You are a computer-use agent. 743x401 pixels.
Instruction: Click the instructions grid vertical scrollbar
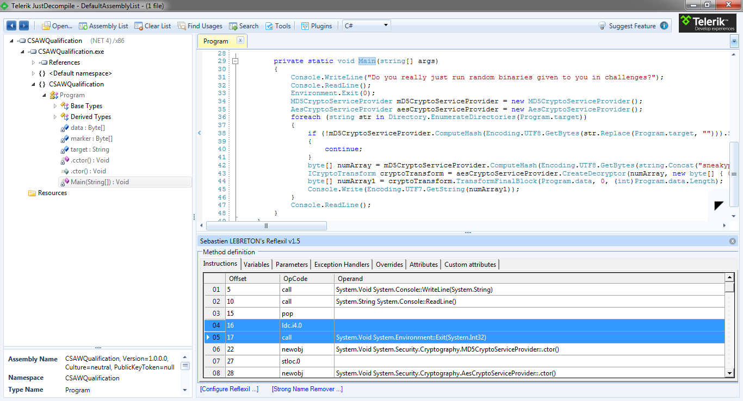point(729,325)
